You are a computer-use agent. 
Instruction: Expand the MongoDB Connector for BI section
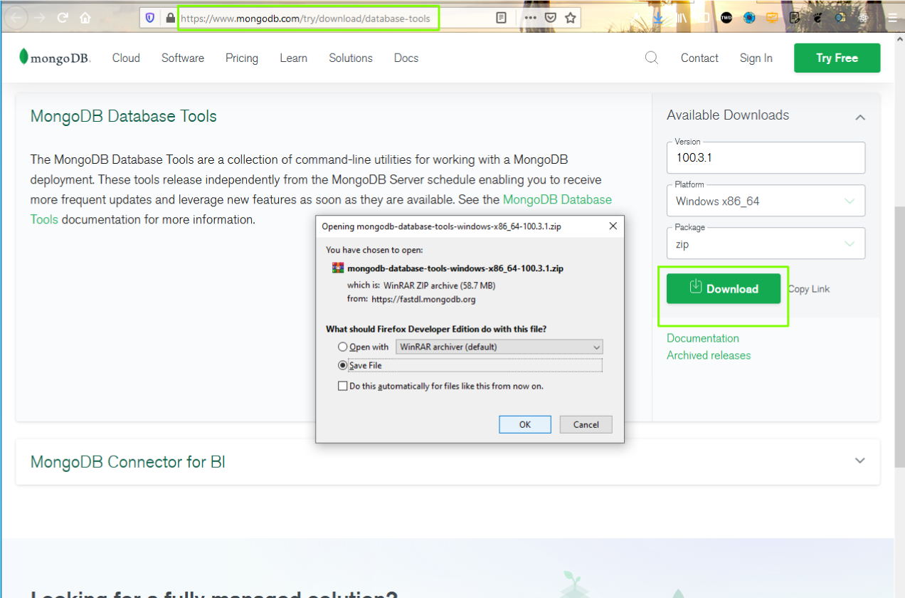[860, 461]
